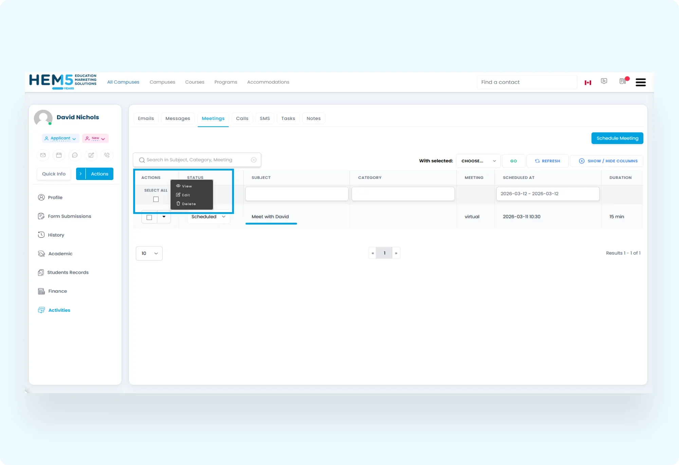Check the checkbox on the Meet with David row
This screenshot has height=465, width=679.
point(149,217)
